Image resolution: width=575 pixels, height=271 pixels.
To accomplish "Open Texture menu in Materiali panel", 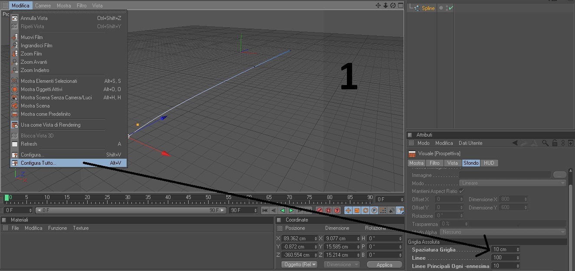I will click(81, 228).
